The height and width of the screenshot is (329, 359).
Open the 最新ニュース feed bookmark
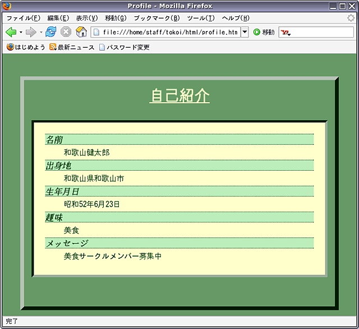click(x=72, y=47)
